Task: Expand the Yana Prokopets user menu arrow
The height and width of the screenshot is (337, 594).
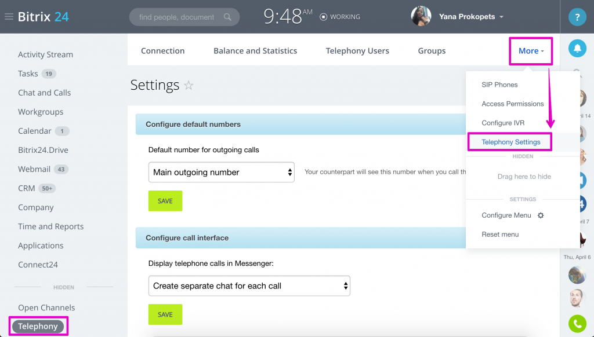Action: [502, 17]
